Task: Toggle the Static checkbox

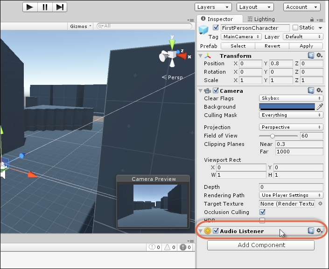Action: pos(295,28)
